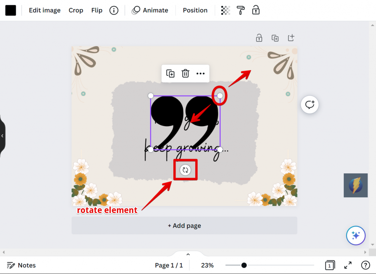Open Canva's Magic assistant sparkle button

355,235
